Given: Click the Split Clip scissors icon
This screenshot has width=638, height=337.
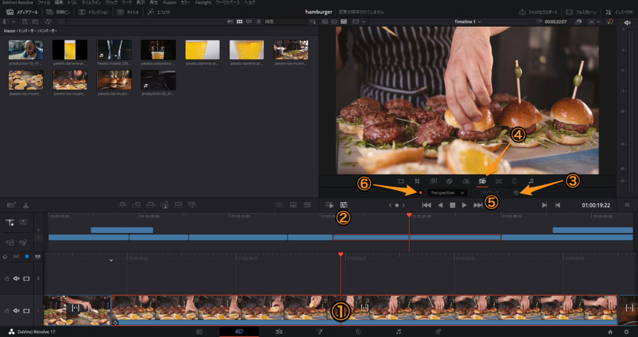Looking at the screenshot, I should coord(26,205).
